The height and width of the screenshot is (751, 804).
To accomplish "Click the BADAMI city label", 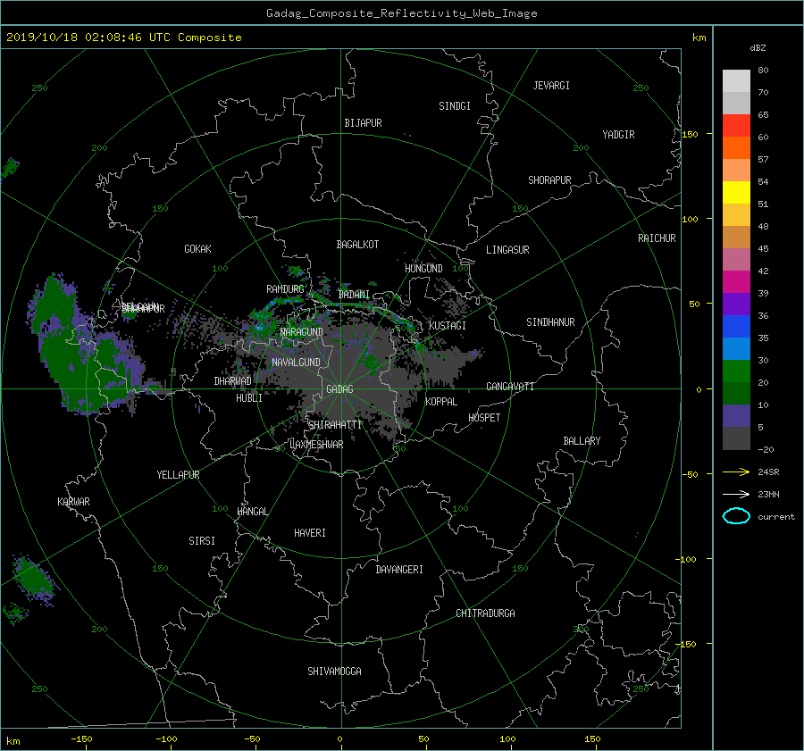I will [354, 295].
